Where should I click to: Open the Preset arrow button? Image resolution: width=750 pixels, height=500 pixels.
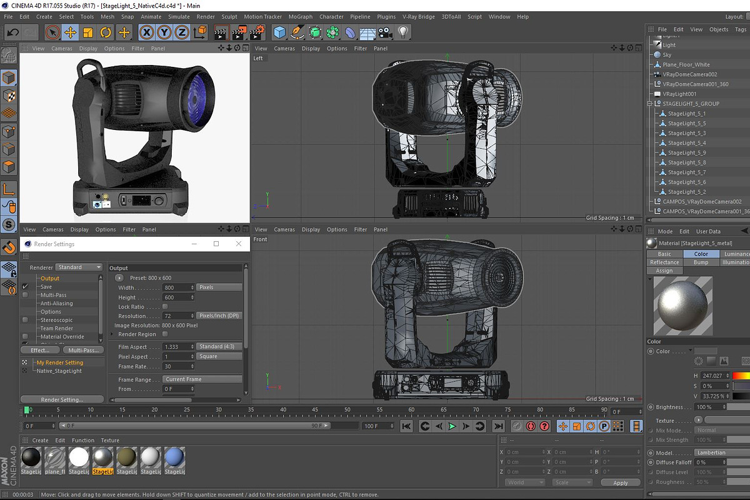coord(119,277)
